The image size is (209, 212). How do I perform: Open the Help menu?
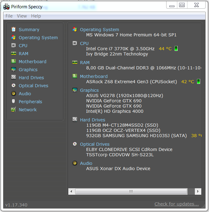click(x=36, y=16)
